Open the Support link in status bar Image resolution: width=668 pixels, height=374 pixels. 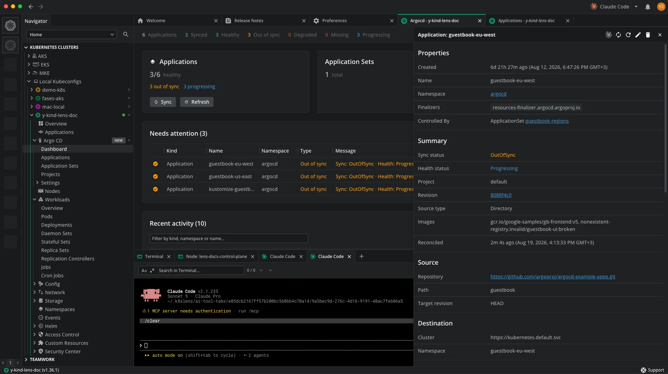coord(652,370)
